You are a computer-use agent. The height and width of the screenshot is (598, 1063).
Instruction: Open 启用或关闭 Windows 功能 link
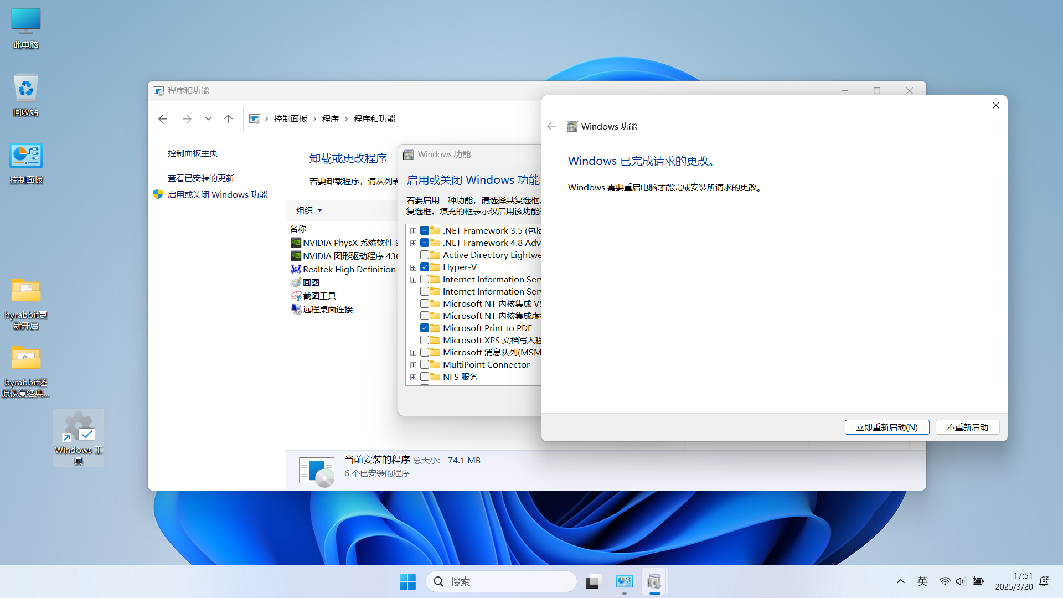[x=218, y=195]
